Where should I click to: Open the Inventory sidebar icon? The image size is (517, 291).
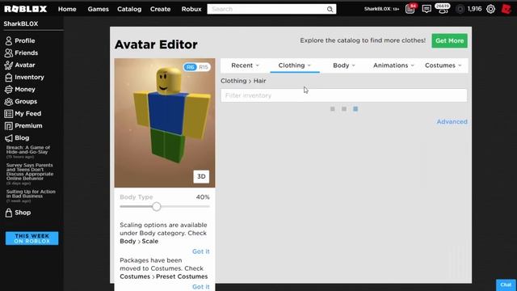point(9,78)
